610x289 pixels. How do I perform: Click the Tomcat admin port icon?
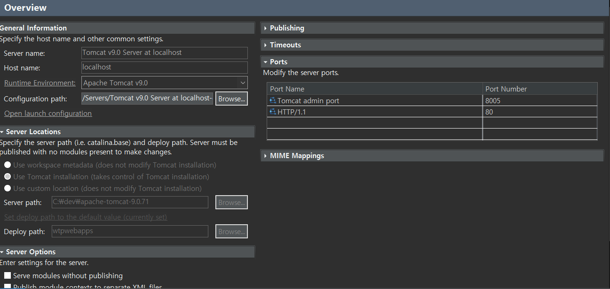pyautogui.click(x=273, y=100)
